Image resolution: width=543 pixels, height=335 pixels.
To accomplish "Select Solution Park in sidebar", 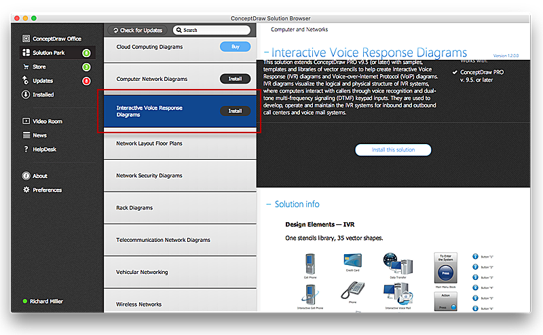I will coord(57,53).
